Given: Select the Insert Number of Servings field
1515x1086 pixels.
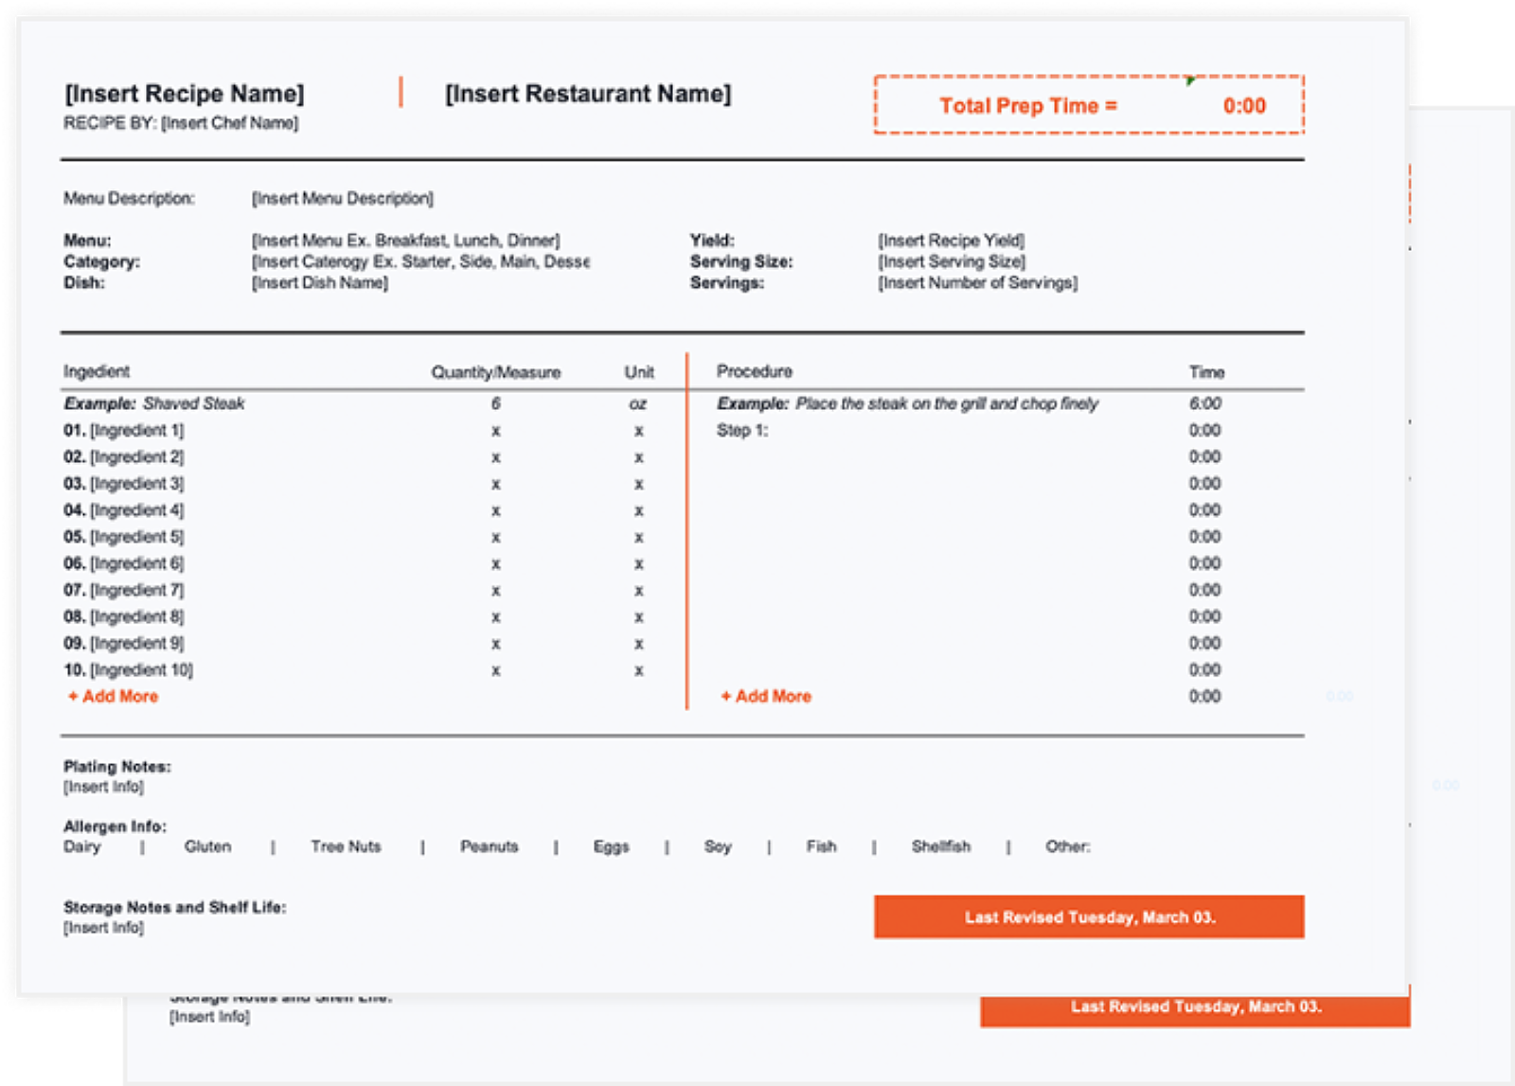Looking at the screenshot, I should point(977,282).
